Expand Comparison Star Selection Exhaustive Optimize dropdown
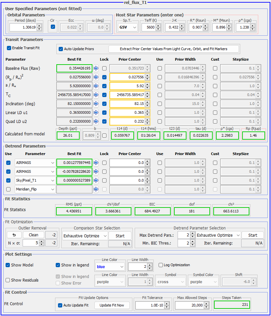The image size is (271, 316). point(85,235)
